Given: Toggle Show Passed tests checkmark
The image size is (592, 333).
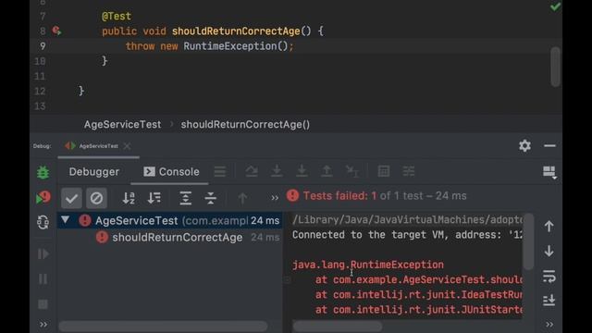Looking at the screenshot, I should [71, 198].
